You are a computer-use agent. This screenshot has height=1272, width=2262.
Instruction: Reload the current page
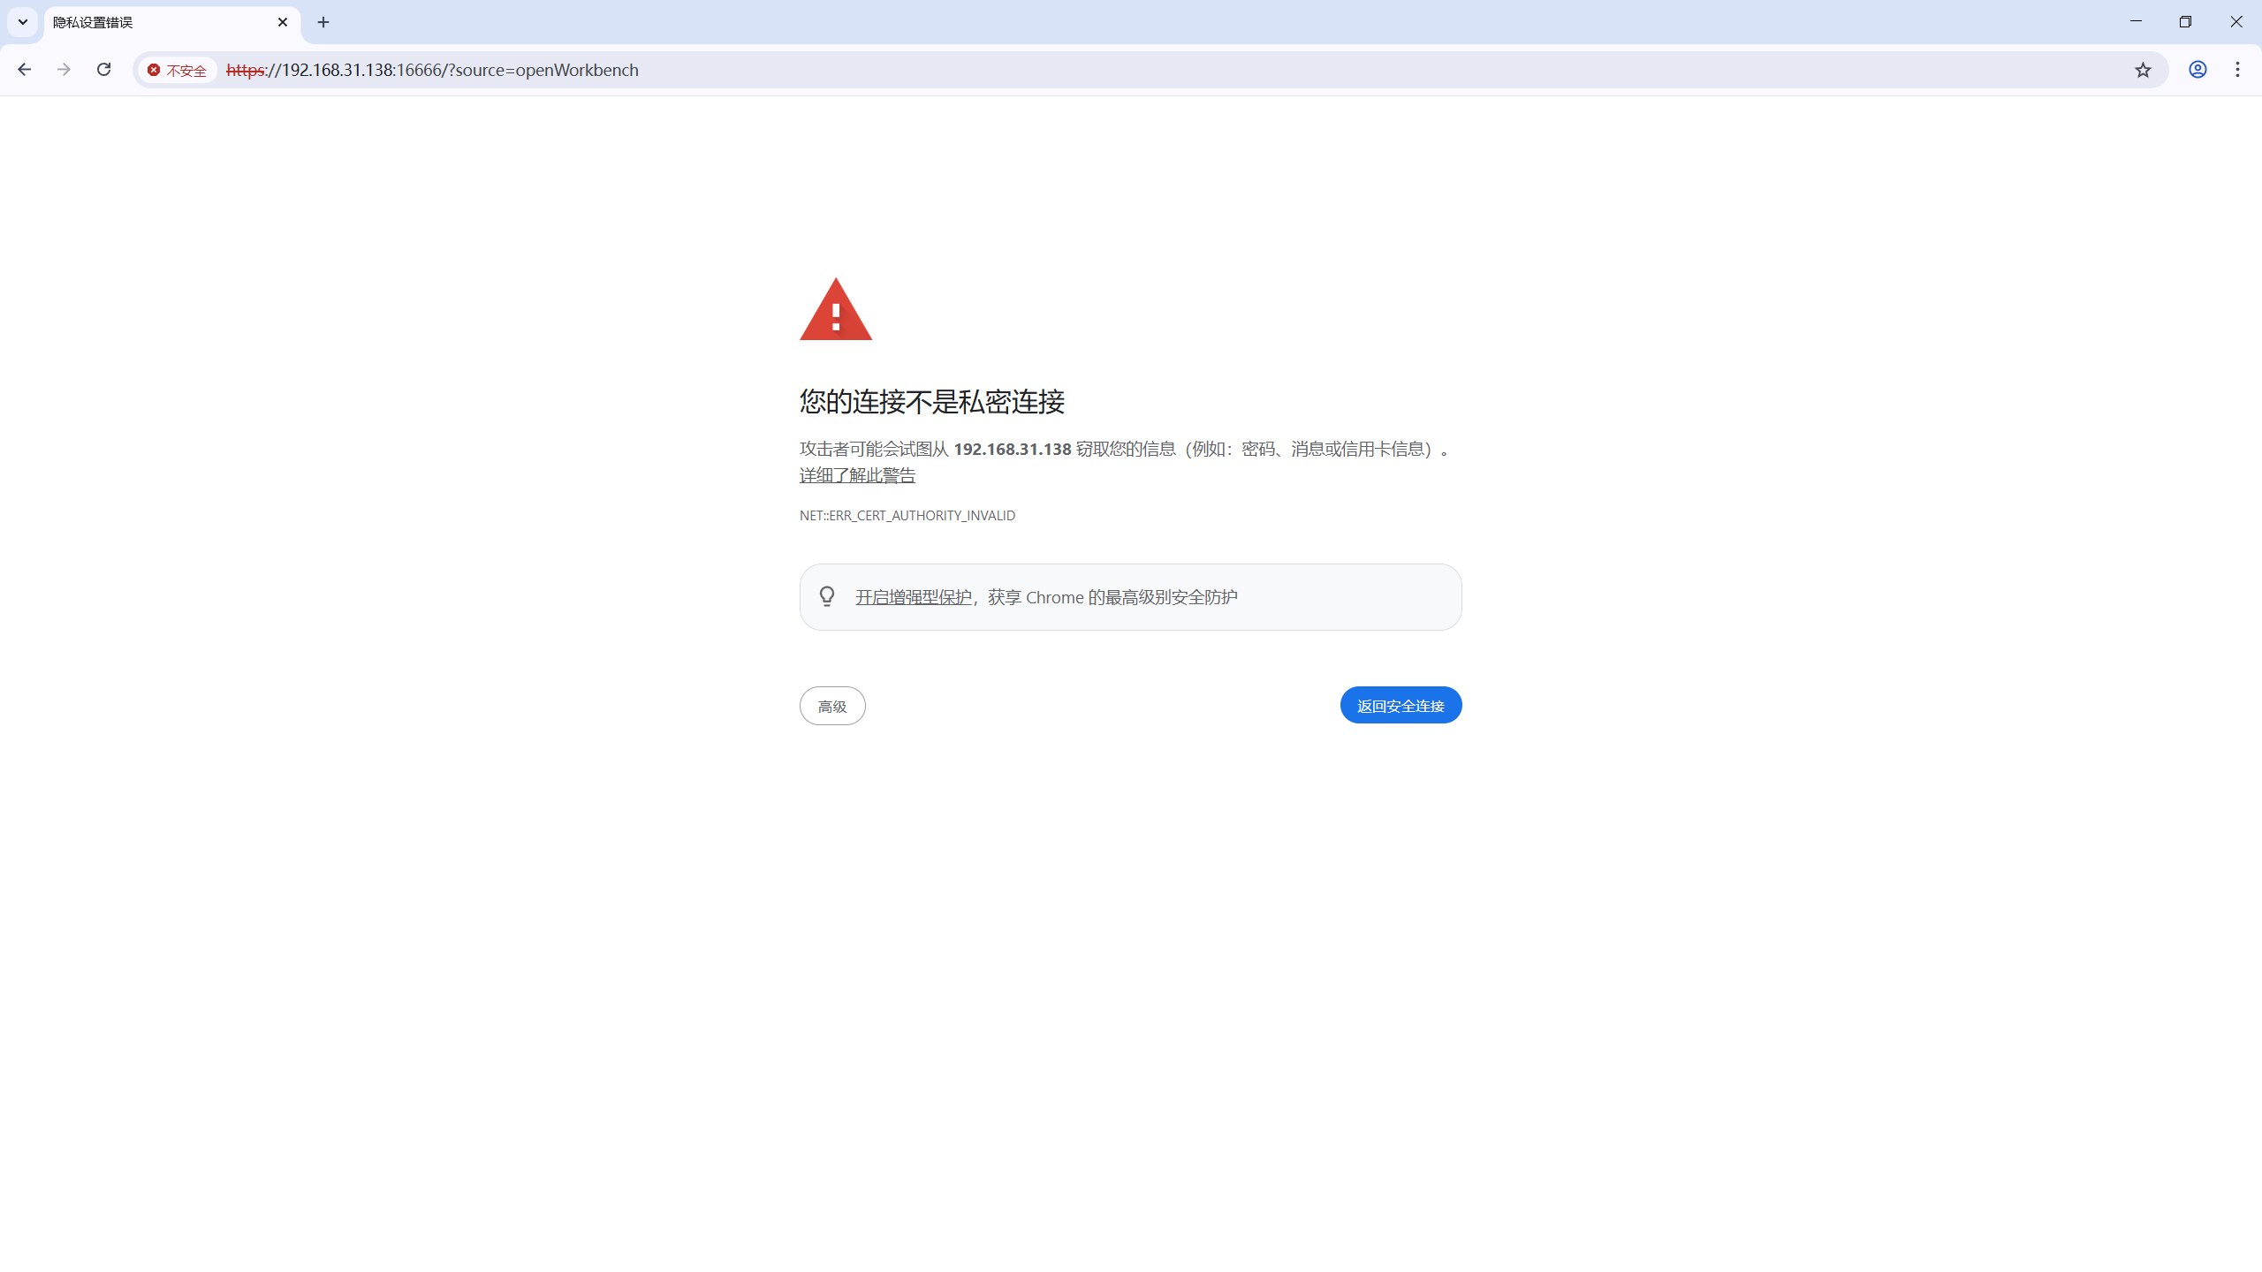pyautogui.click(x=103, y=70)
